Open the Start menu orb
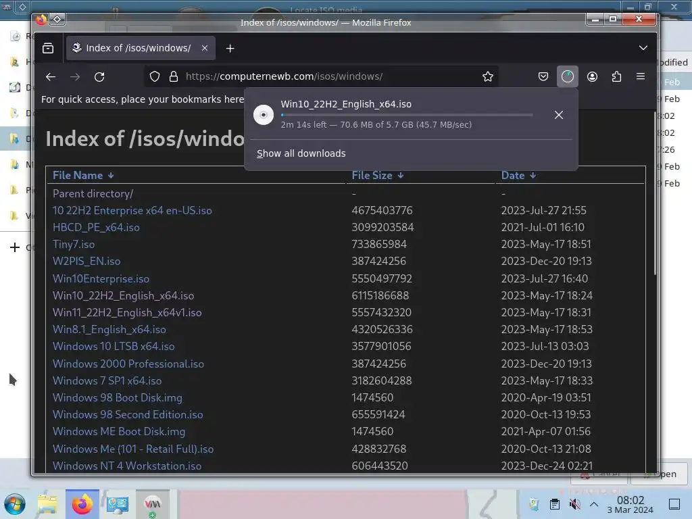The height and width of the screenshot is (519, 692). 15,504
